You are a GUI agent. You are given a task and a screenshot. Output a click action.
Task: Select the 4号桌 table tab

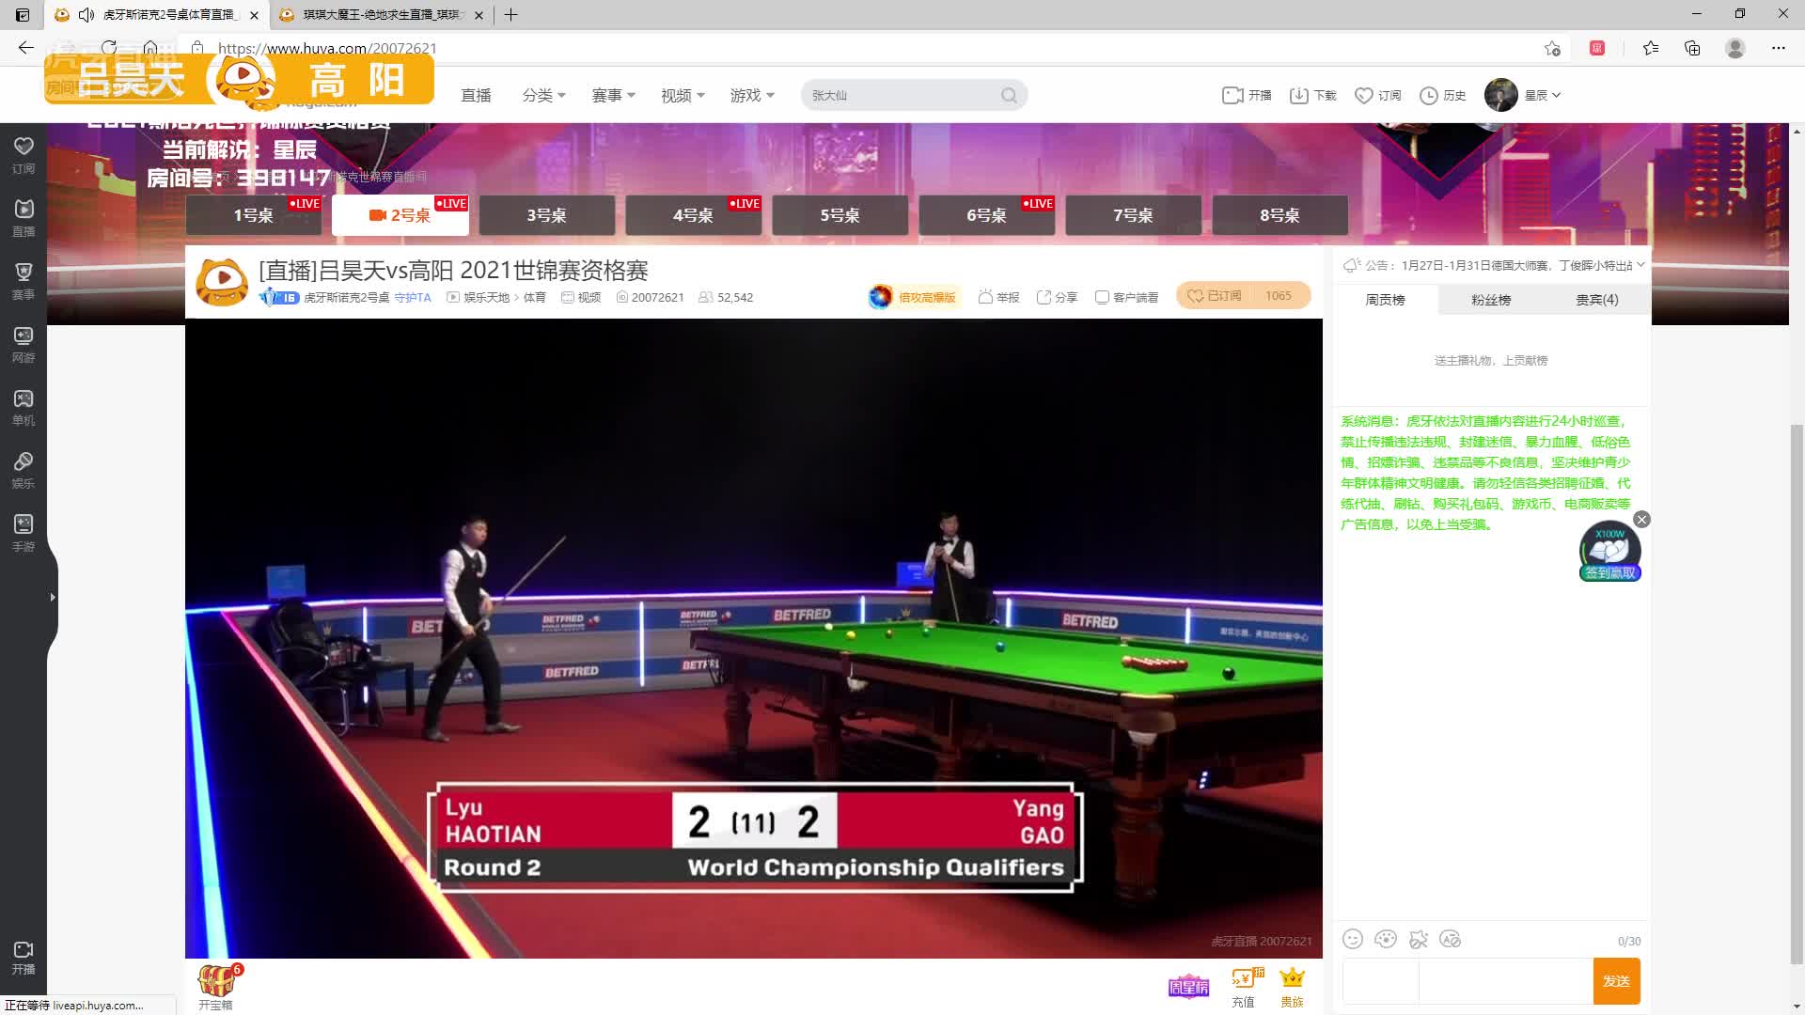[x=693, y=215]
